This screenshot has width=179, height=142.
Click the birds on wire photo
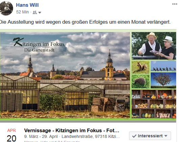[163, 66]
